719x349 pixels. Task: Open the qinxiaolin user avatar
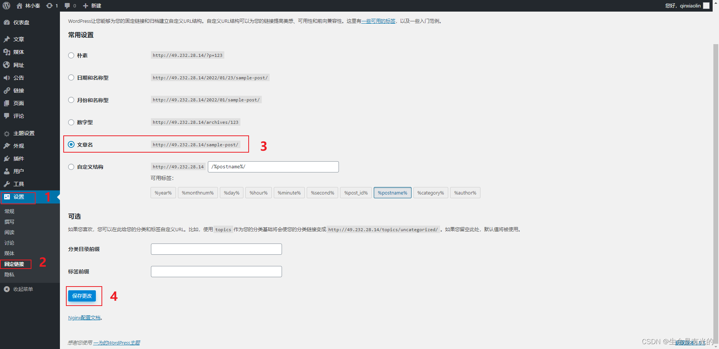coord(706,6)
